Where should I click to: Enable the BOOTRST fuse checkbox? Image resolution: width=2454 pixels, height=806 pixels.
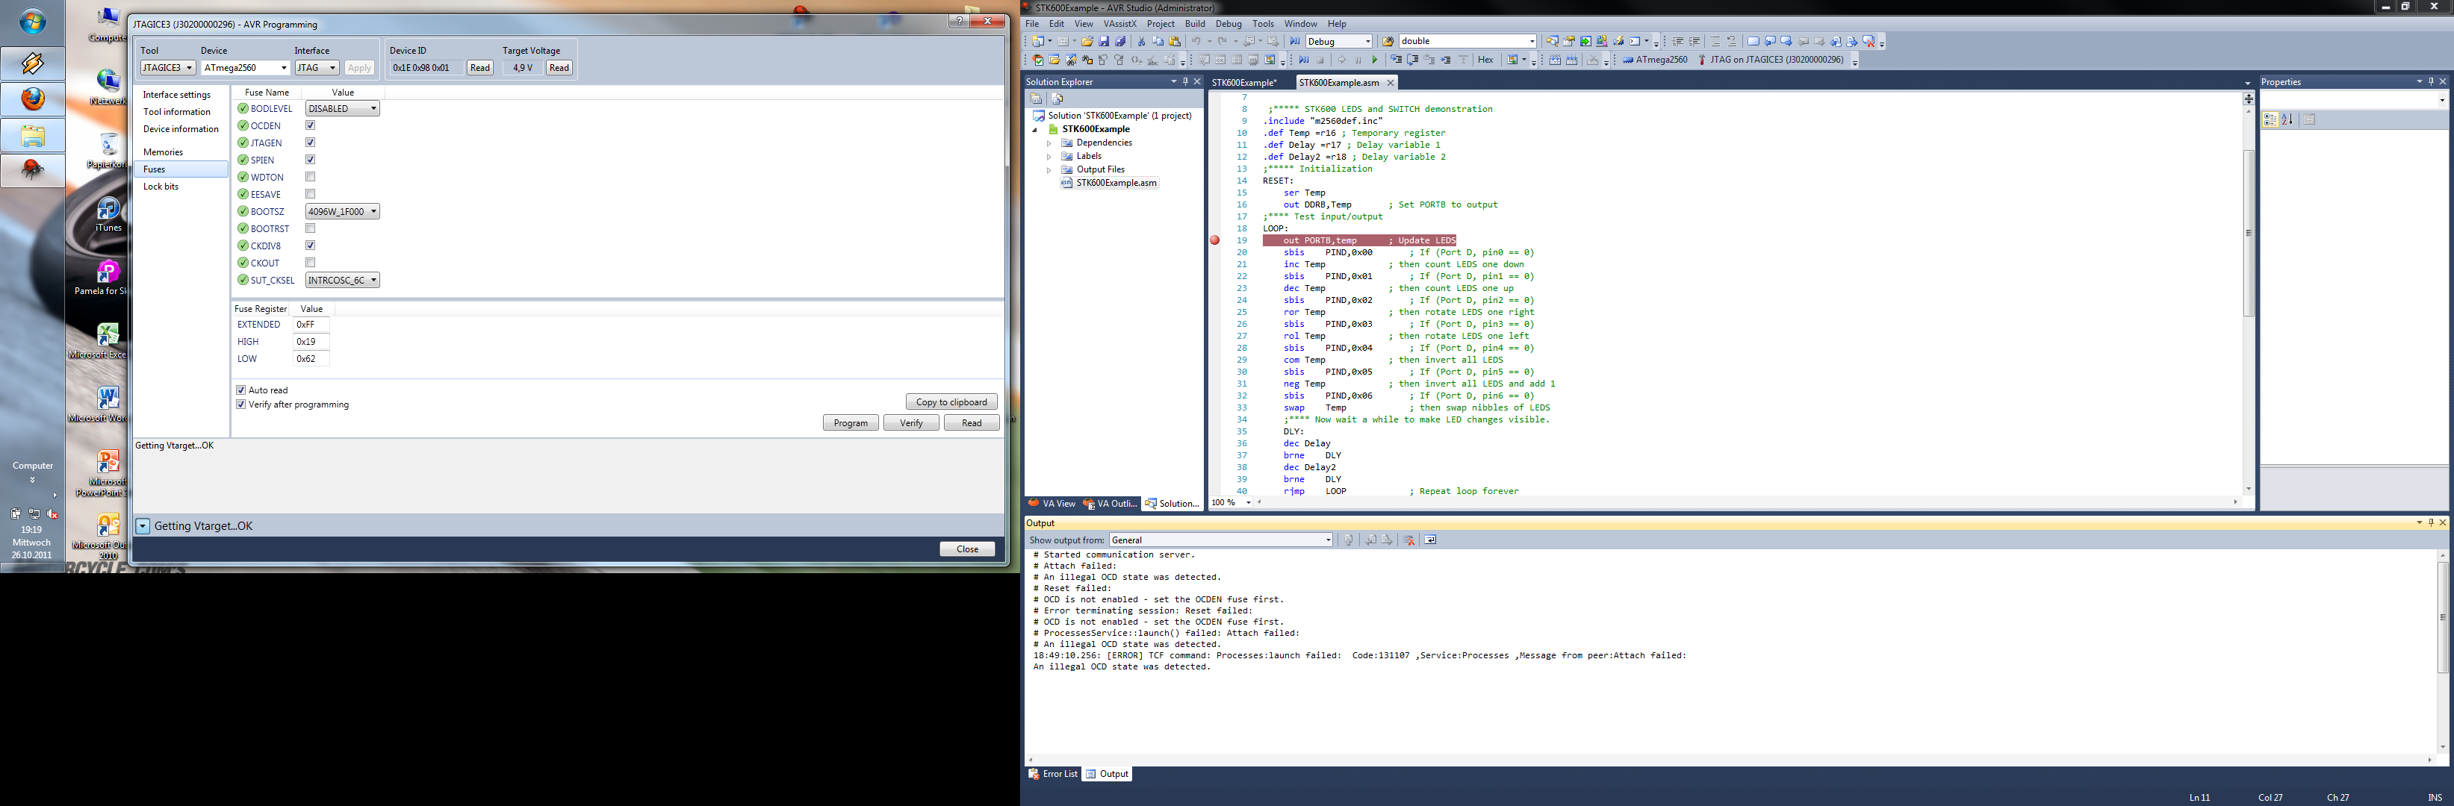click(311, 228)
